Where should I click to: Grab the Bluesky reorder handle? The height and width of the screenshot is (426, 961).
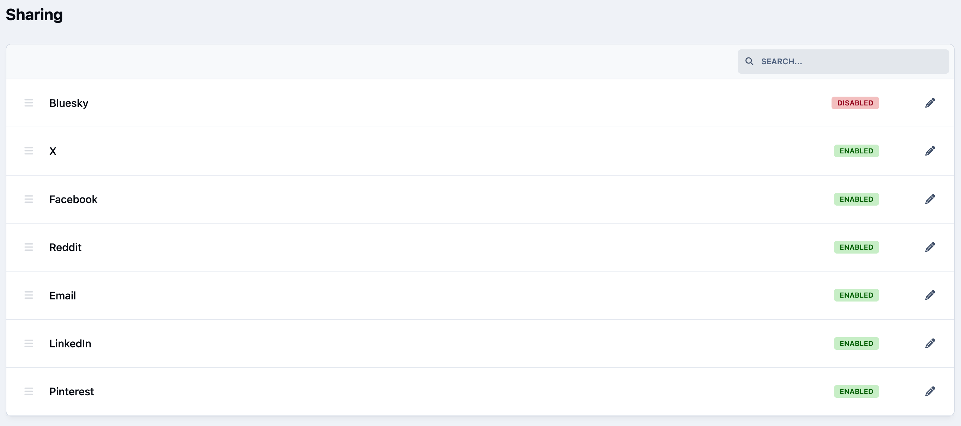pos(29,103)
